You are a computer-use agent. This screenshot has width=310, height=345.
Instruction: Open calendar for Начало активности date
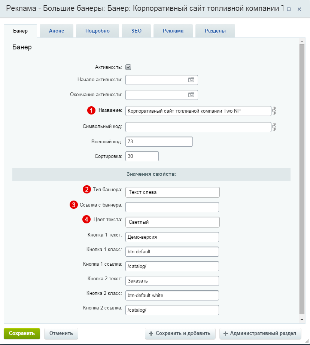[x=191, y=80]
